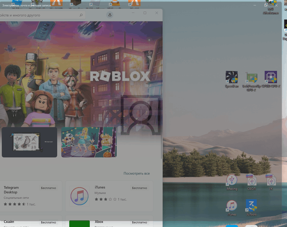
Task: Open the iTunes app icon in Store
Action: coord(80,196)
